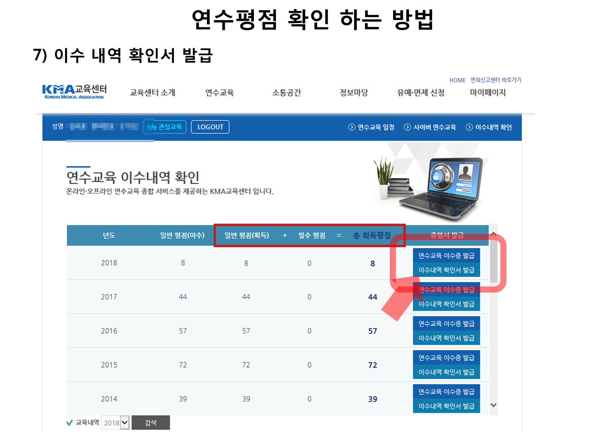The image size is (602, 441).
Task: Click the KMA교육센터 logo
Action: click(x=74, y=91)
